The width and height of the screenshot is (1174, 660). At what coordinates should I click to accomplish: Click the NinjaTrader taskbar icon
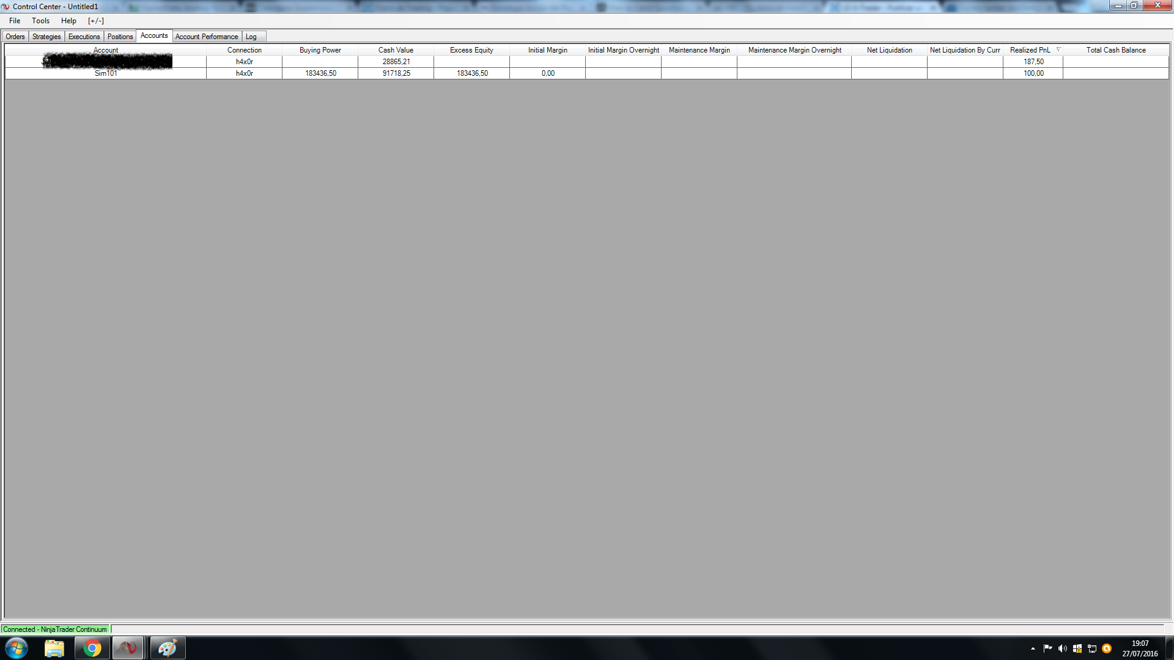pos(128,648)
